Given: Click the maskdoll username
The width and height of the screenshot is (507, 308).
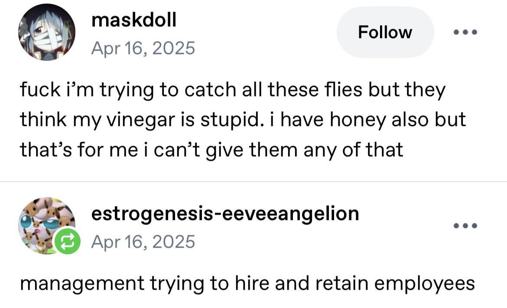Looking at the screenshot, I should click(x=134, y=20).
